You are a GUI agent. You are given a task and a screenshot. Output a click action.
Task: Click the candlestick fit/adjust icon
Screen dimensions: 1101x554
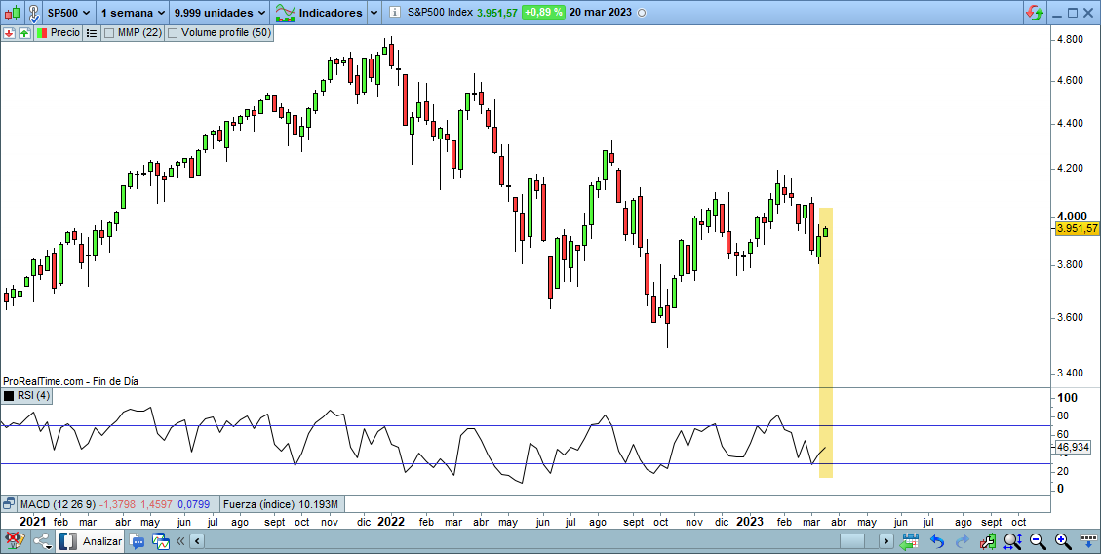pos(988,541)
